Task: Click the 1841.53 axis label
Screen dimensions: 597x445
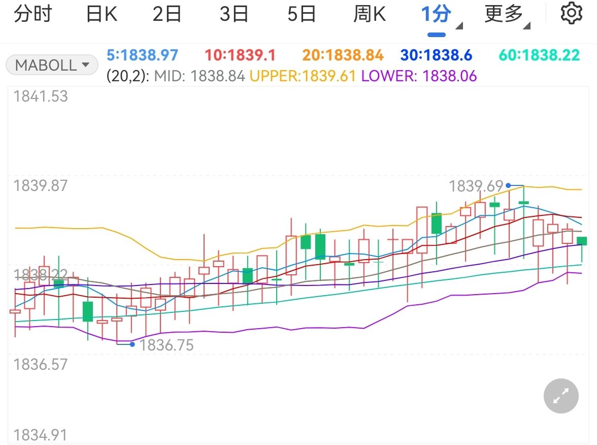Action: click(41, 96)
